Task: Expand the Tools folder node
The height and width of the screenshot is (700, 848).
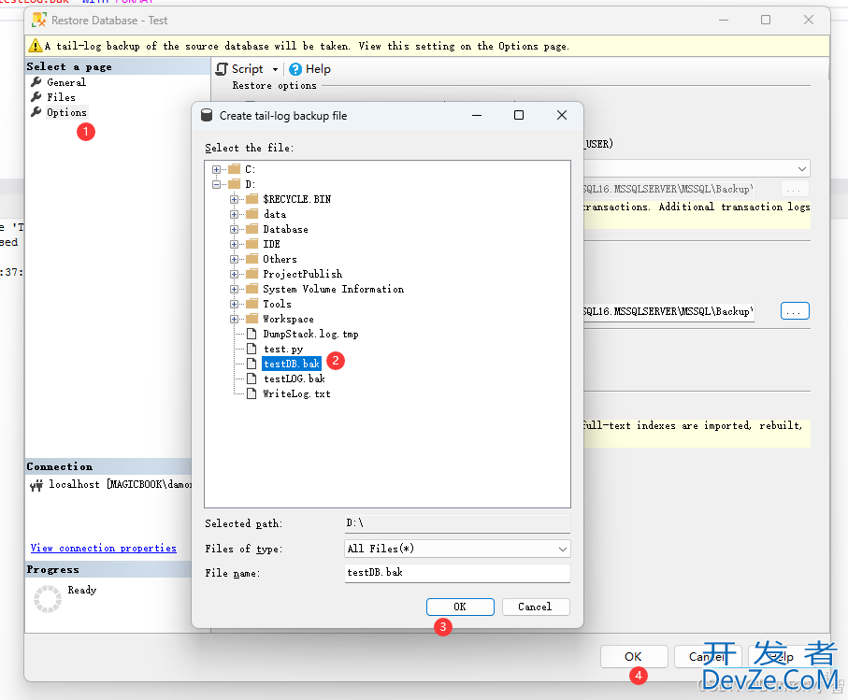Action: pyautogui.click(x=234, y=305)
